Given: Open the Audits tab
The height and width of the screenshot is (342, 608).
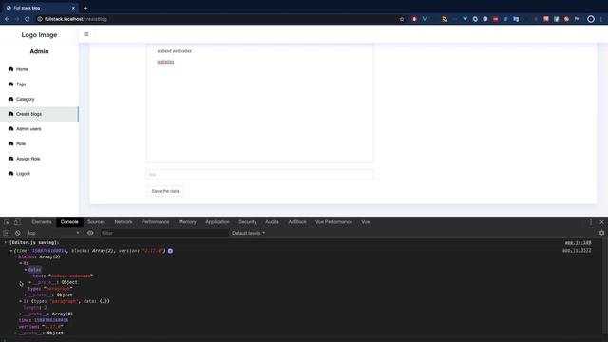Looking at the screenshot, I should point(272,222).
